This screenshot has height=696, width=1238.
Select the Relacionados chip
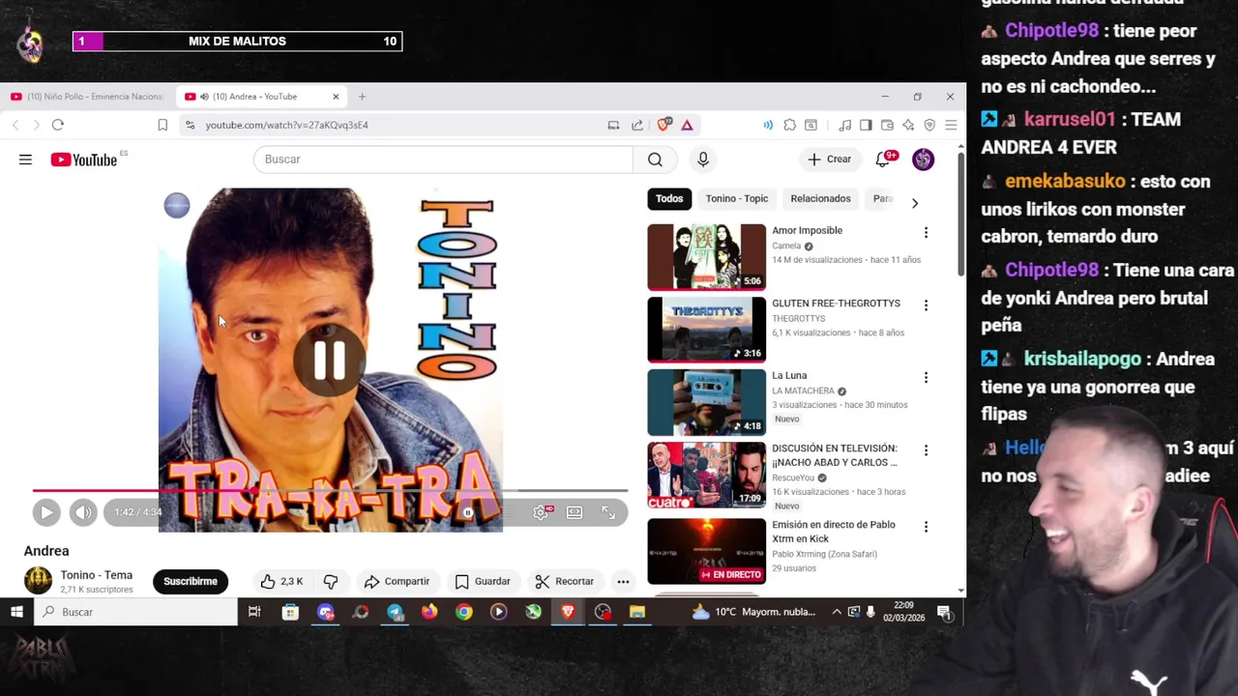point(820,198)
